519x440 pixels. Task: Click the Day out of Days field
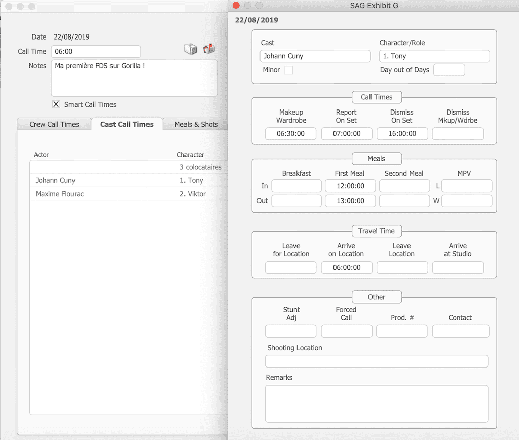click(x=449, y=70)
